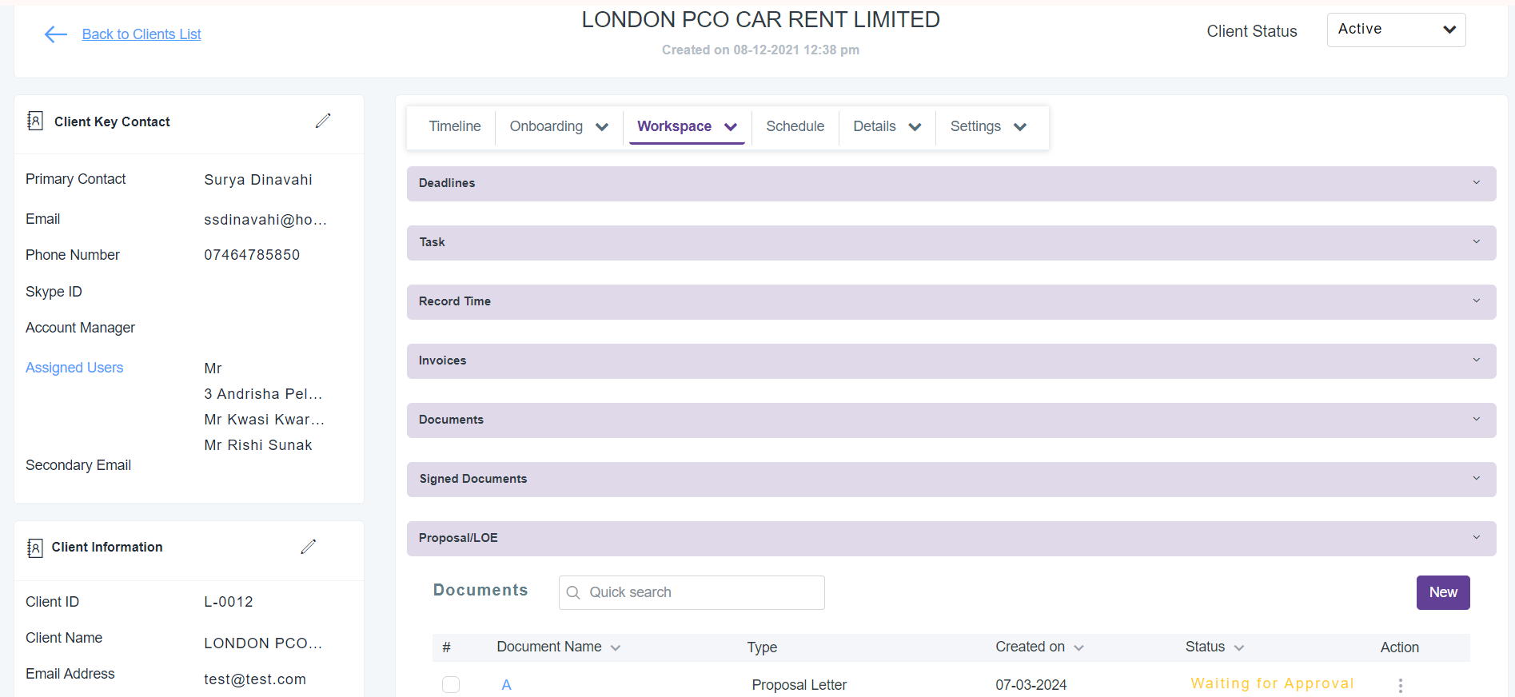Click the 07-03-2024 created date

pos(1031,685)
